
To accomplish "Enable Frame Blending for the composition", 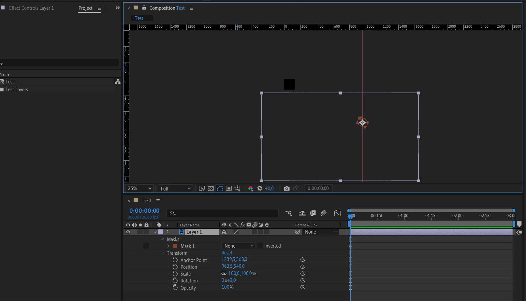I will (313, 213).
